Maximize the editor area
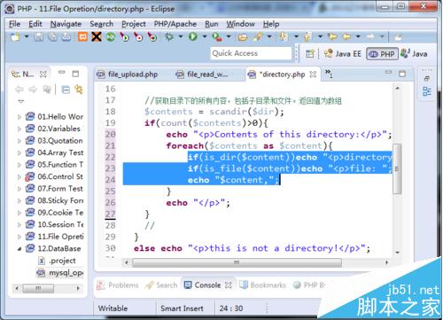Screen dimensions: 443x320 [x=402, y=74]
